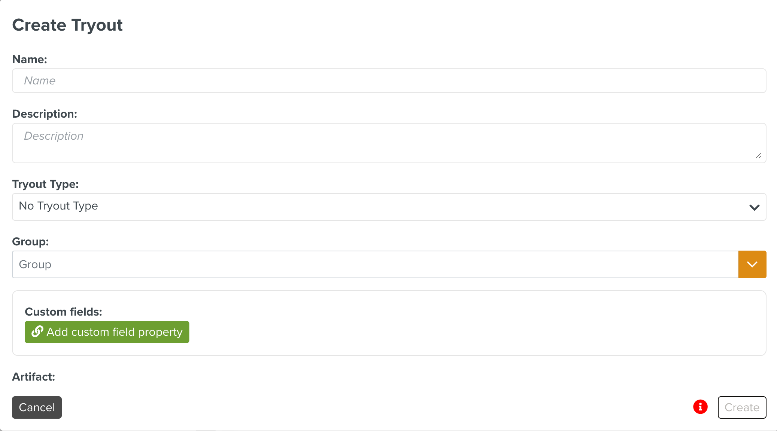The width and height of the screenshot is (777, 431).
Task: Click the chevron arrow in Tryout Type select
Action: tap(754, 207)
